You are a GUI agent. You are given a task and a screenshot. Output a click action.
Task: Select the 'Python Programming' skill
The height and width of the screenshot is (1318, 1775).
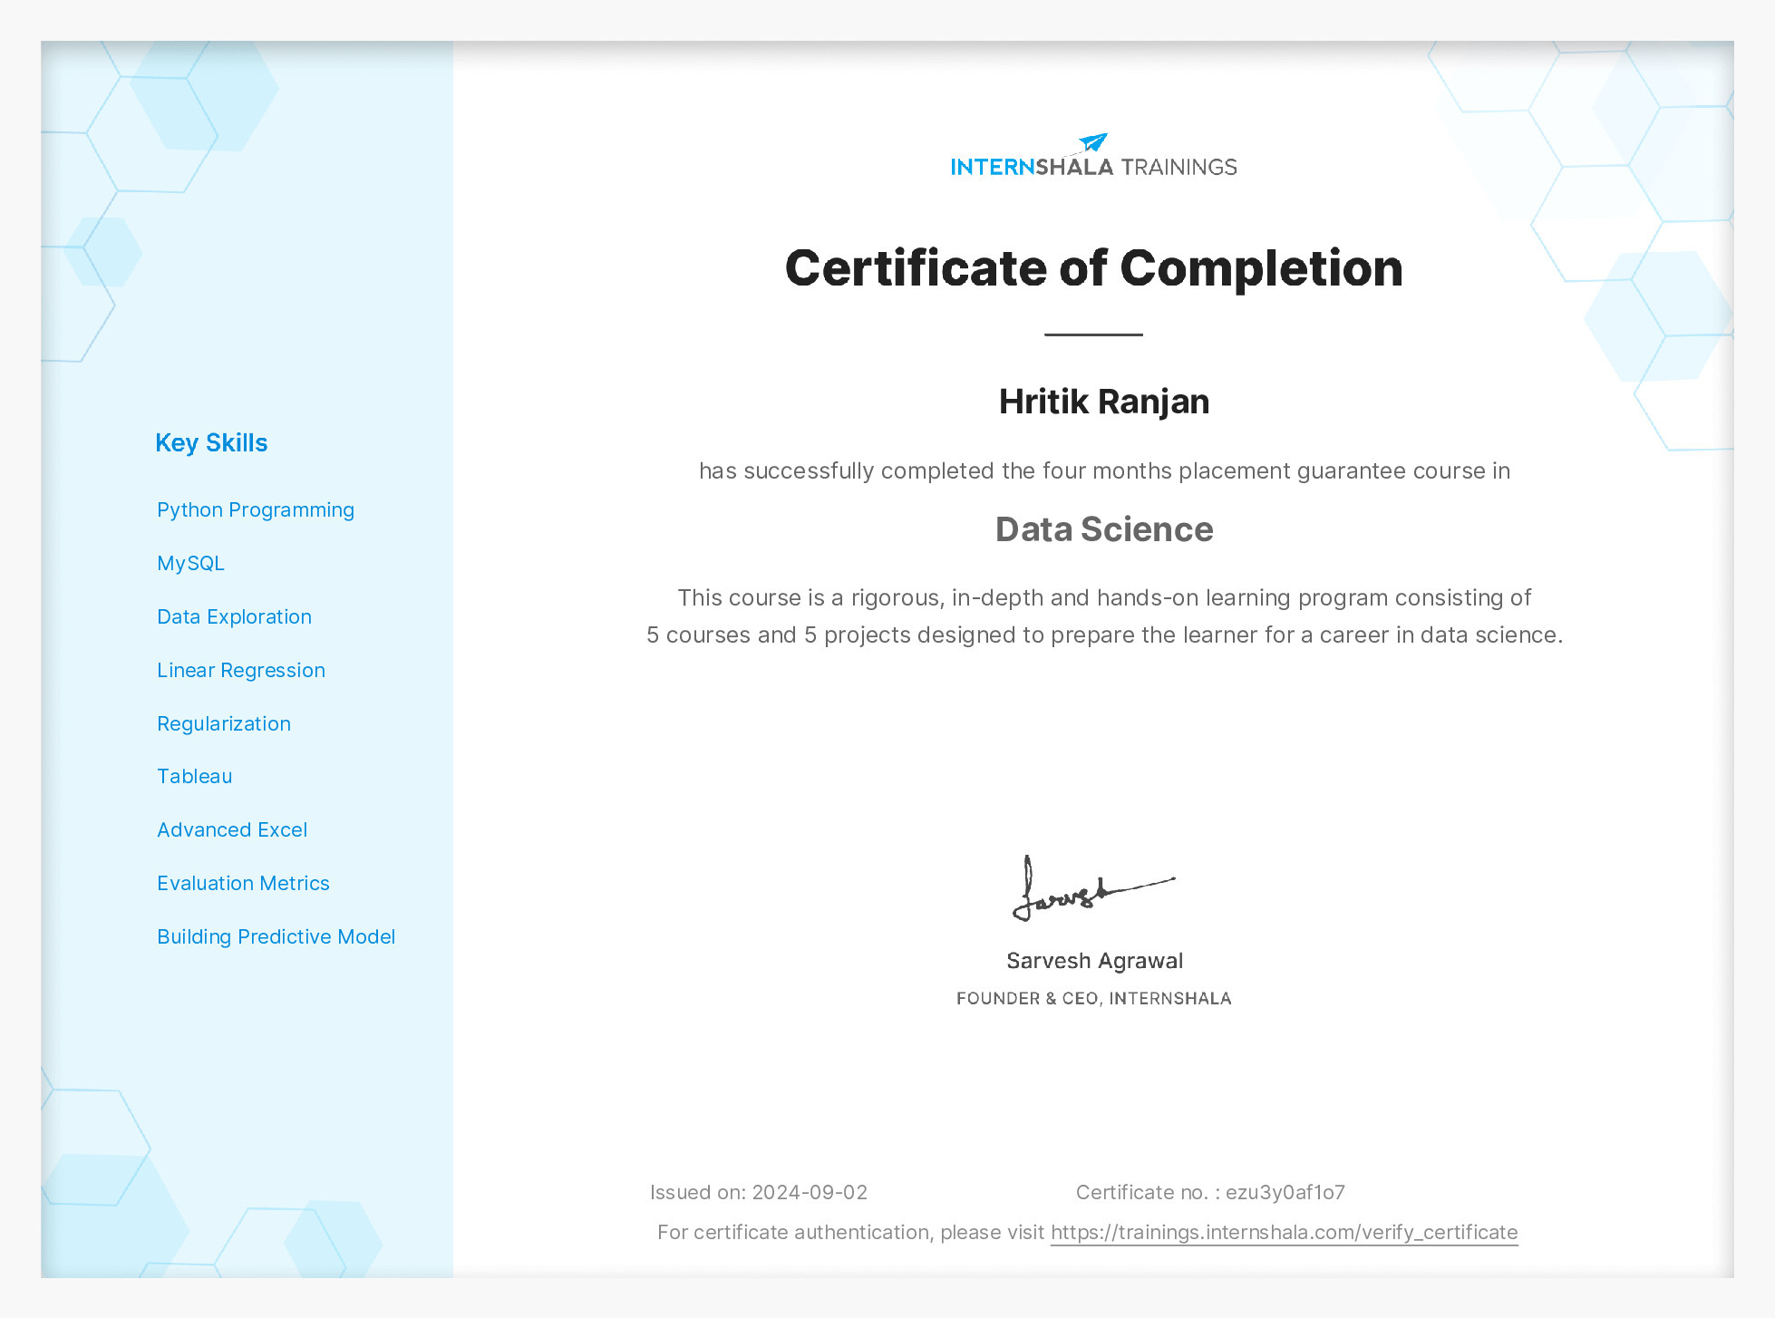coord(256,510)
